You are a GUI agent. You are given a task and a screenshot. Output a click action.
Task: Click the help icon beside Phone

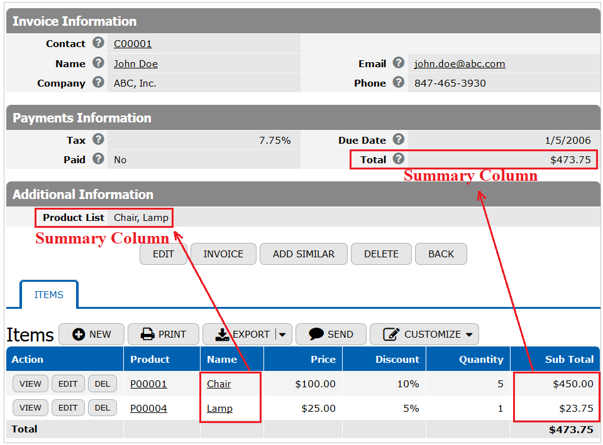pos(399,82)
